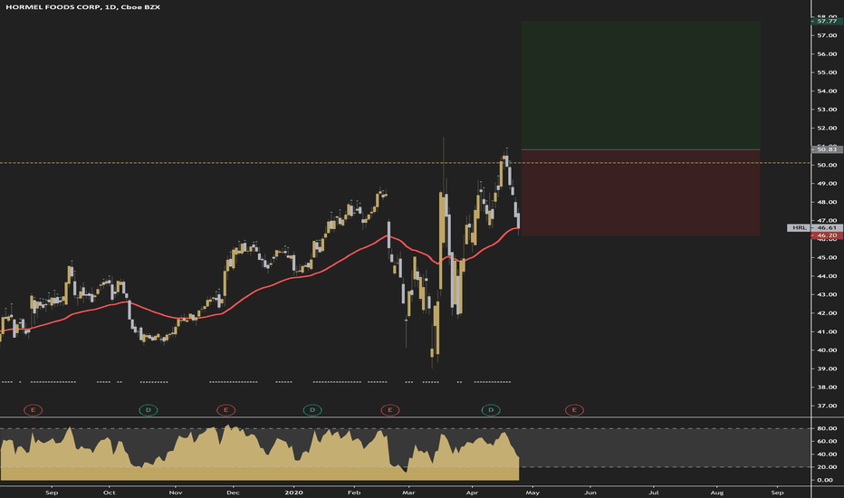Click the Jun label on the time axis
Screen dimensions: 844x498
click(590, 493)
